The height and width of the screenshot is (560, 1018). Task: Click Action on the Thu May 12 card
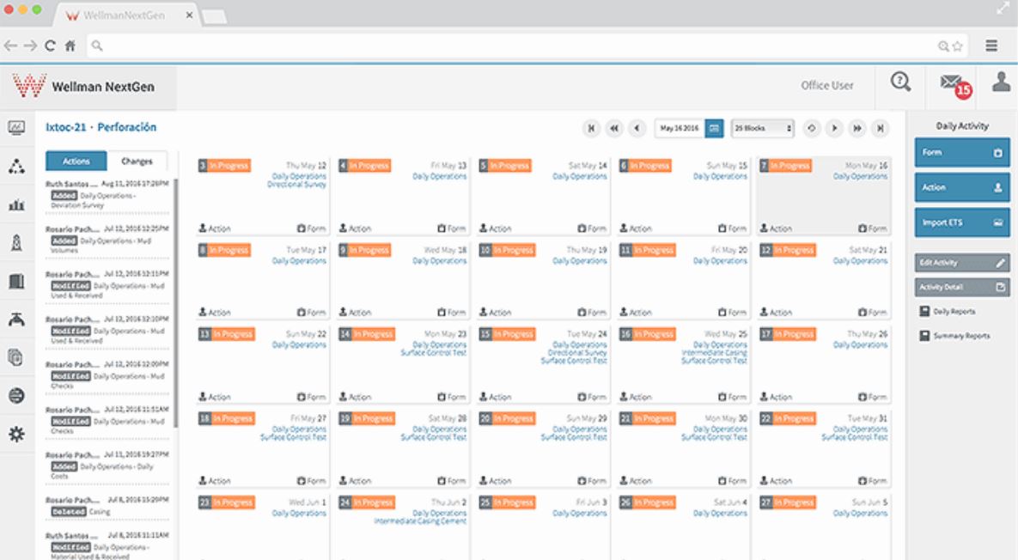coord(215,228)
